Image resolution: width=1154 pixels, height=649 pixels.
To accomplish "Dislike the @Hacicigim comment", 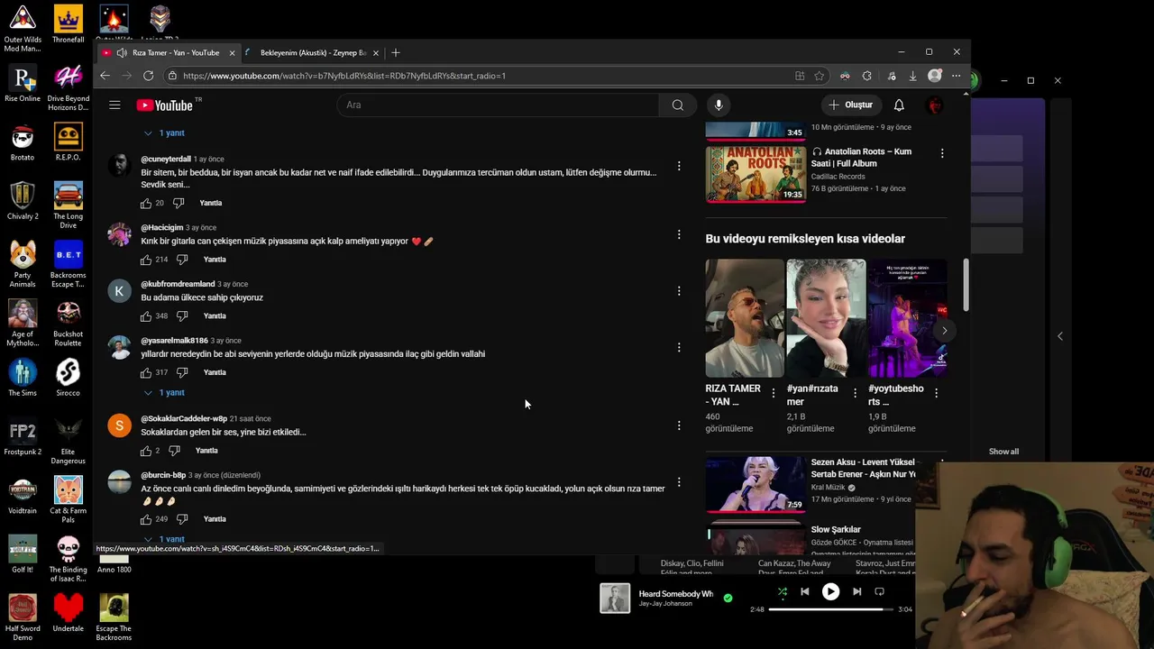I will tap(182, 260).
